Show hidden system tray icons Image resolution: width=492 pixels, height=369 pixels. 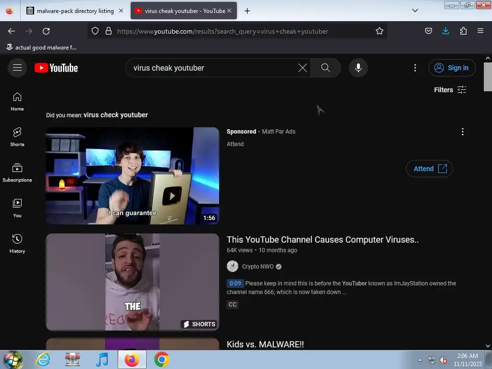coord(420,360)
